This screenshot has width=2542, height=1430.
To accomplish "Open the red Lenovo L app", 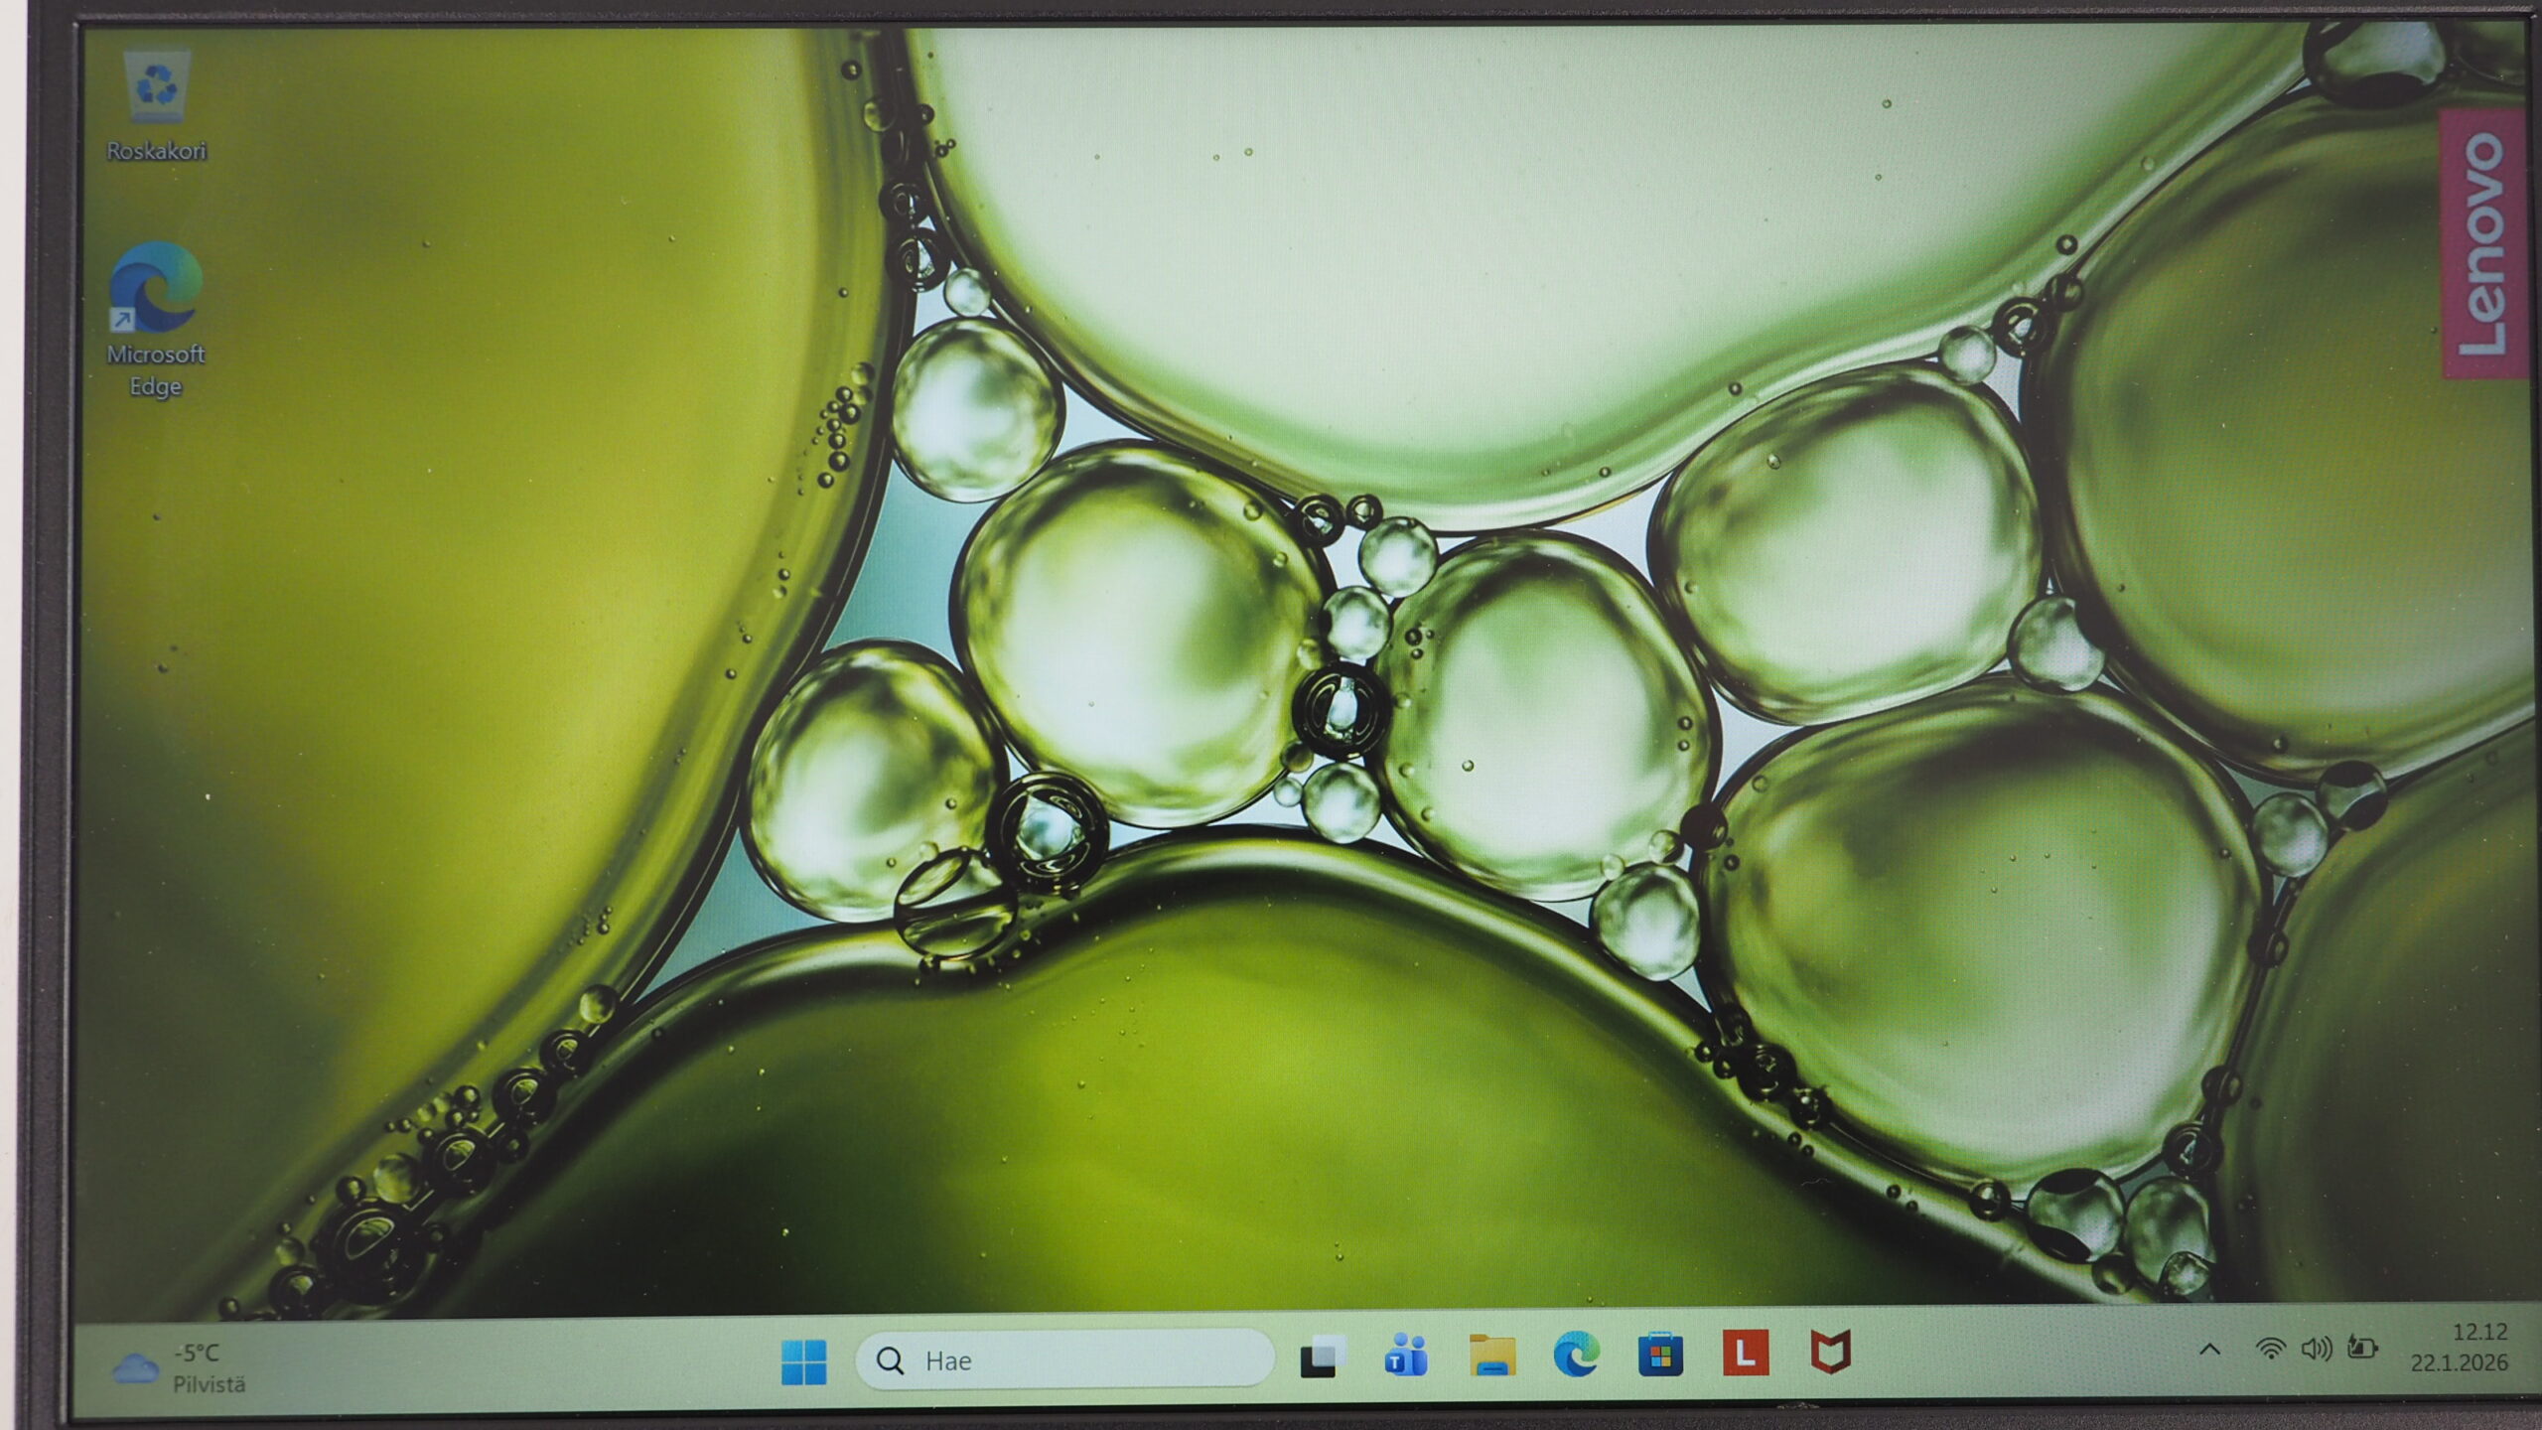I will click(1745, 1355).
